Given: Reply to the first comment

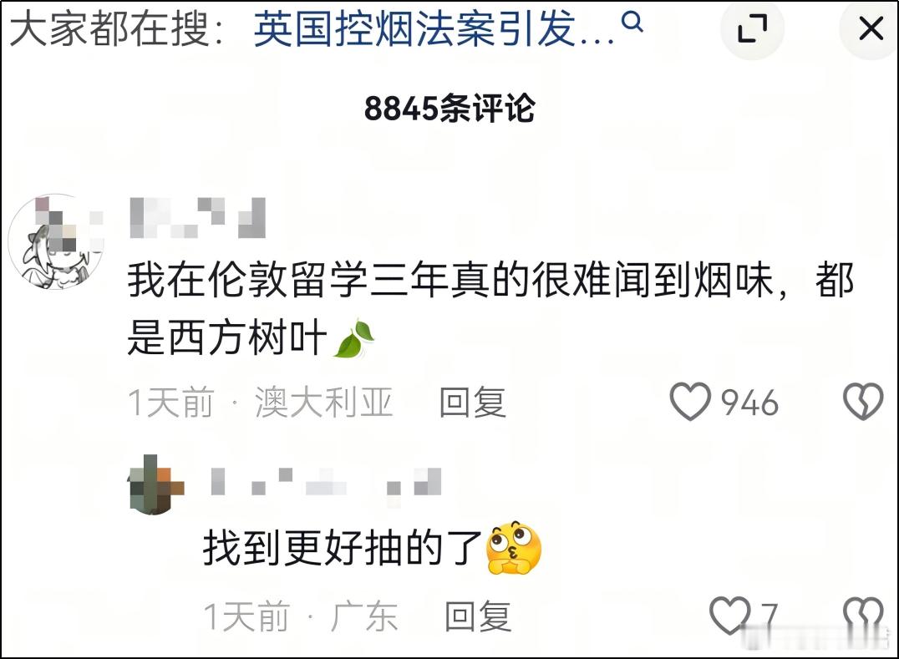Looking at the screenshot, I should (472, 402).
